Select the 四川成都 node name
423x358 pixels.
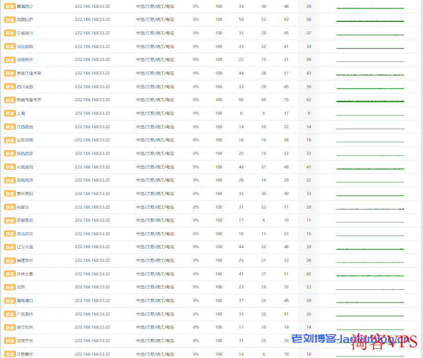point(25,86)
